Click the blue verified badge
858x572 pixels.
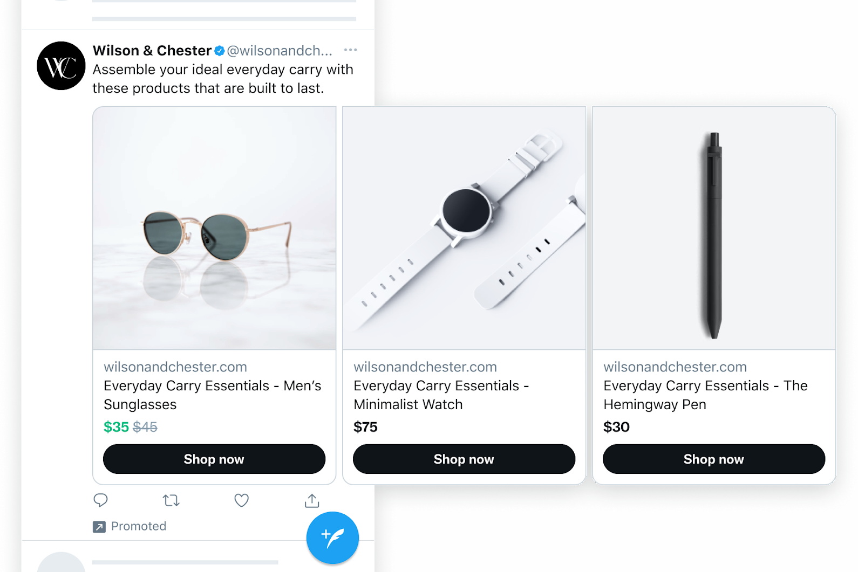coord(220,51)
